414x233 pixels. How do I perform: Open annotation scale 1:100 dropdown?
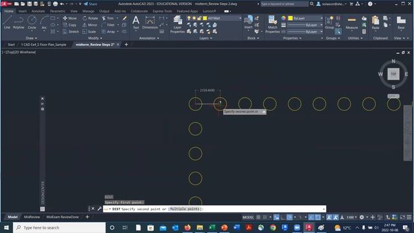pos(352,217)
